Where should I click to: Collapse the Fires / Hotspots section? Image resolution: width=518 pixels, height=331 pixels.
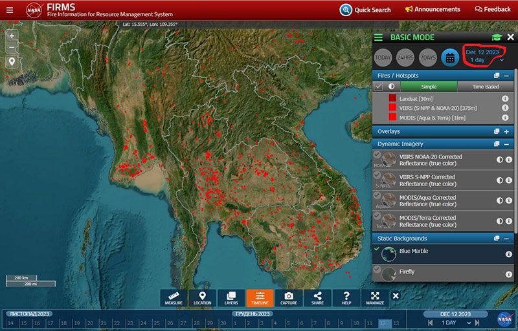[x=506, y=76]
